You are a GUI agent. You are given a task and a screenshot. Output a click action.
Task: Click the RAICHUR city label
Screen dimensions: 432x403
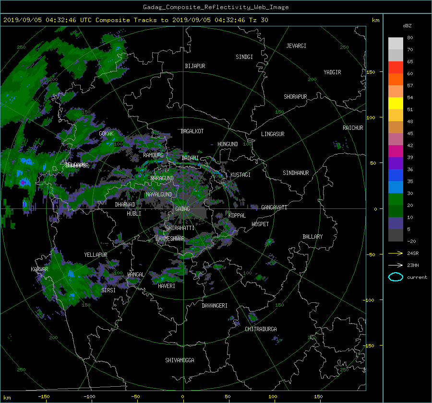click(x=353, y=128)
